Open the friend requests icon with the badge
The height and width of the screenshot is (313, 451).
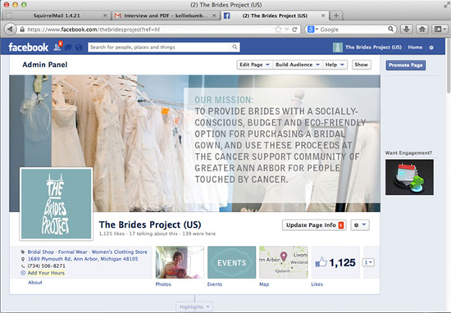(x=57, y=47)
